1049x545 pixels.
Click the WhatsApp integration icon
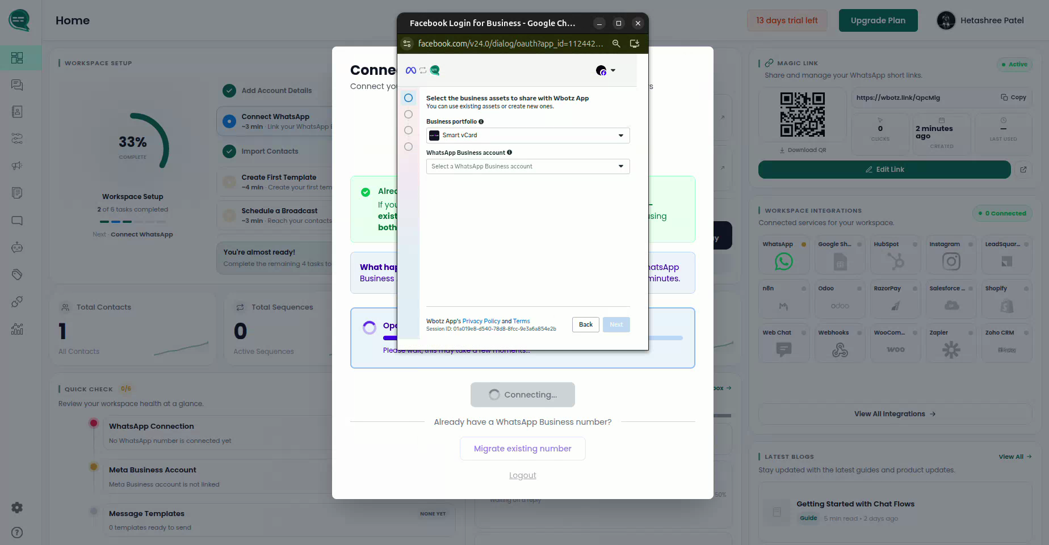coord(784,261)
